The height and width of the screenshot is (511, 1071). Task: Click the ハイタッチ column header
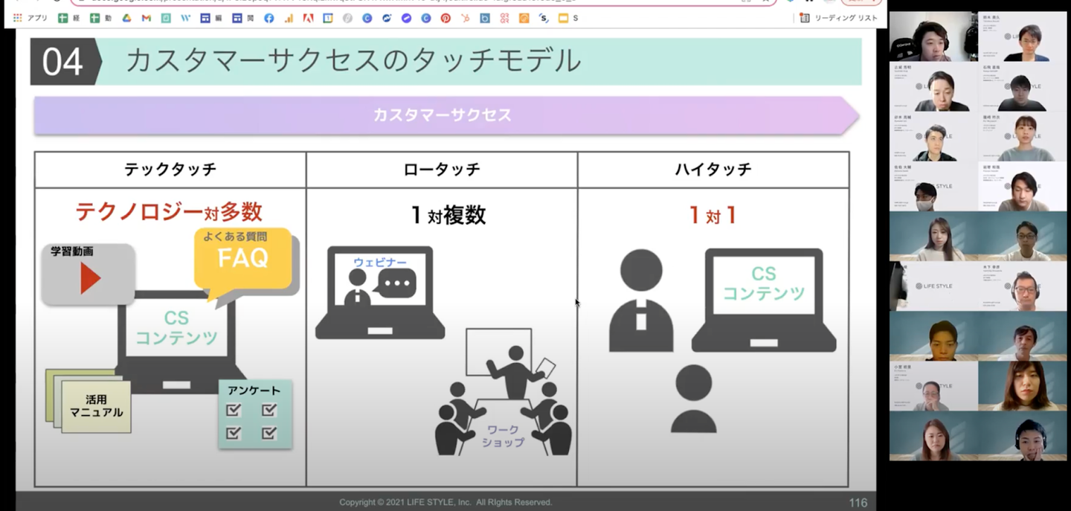pyautogui.click(x=713, y=170)
